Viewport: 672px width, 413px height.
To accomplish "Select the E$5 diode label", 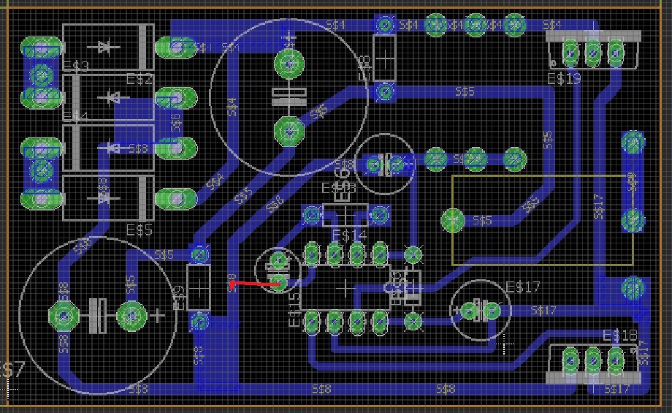I will pos(140,230).
